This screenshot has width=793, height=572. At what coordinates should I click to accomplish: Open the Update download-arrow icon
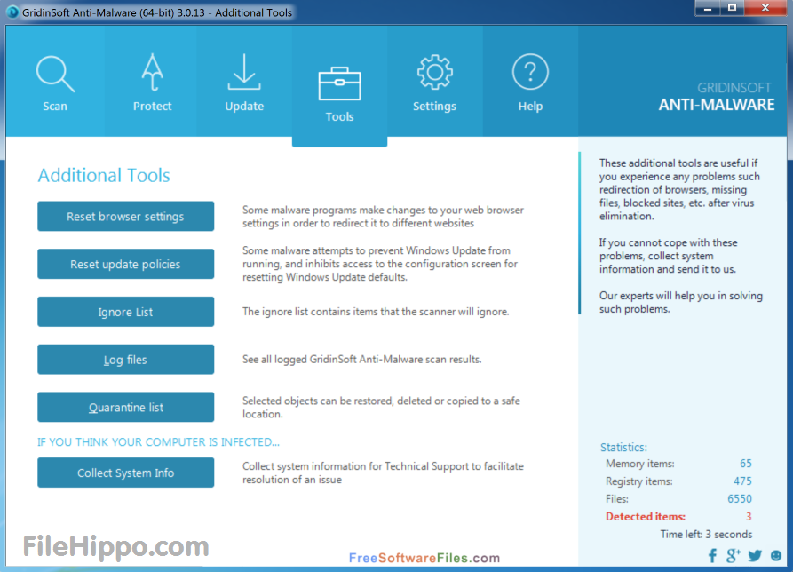pyautogui.click(x=244, y=72)
